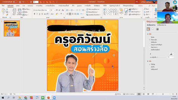This screenshot has height=100, width=178.
Task: Click the New Slide icon
Action: [14, 10]
